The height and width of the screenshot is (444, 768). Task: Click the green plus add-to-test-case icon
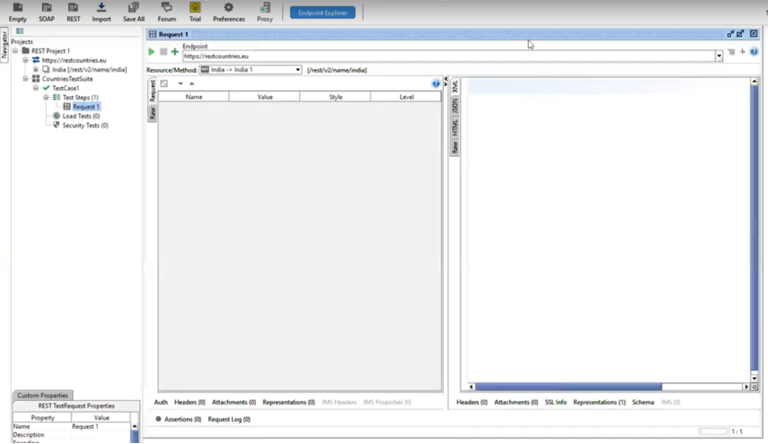175,52
